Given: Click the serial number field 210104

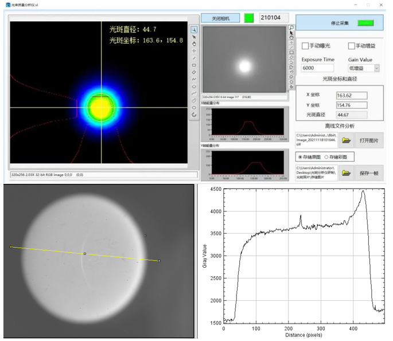Looking at the screenshot, I should tap(274, 18).
